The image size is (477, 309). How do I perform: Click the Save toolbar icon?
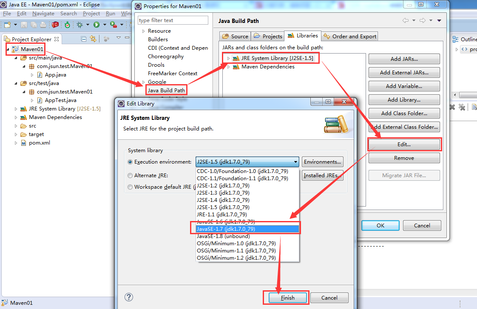coord(24,25)
